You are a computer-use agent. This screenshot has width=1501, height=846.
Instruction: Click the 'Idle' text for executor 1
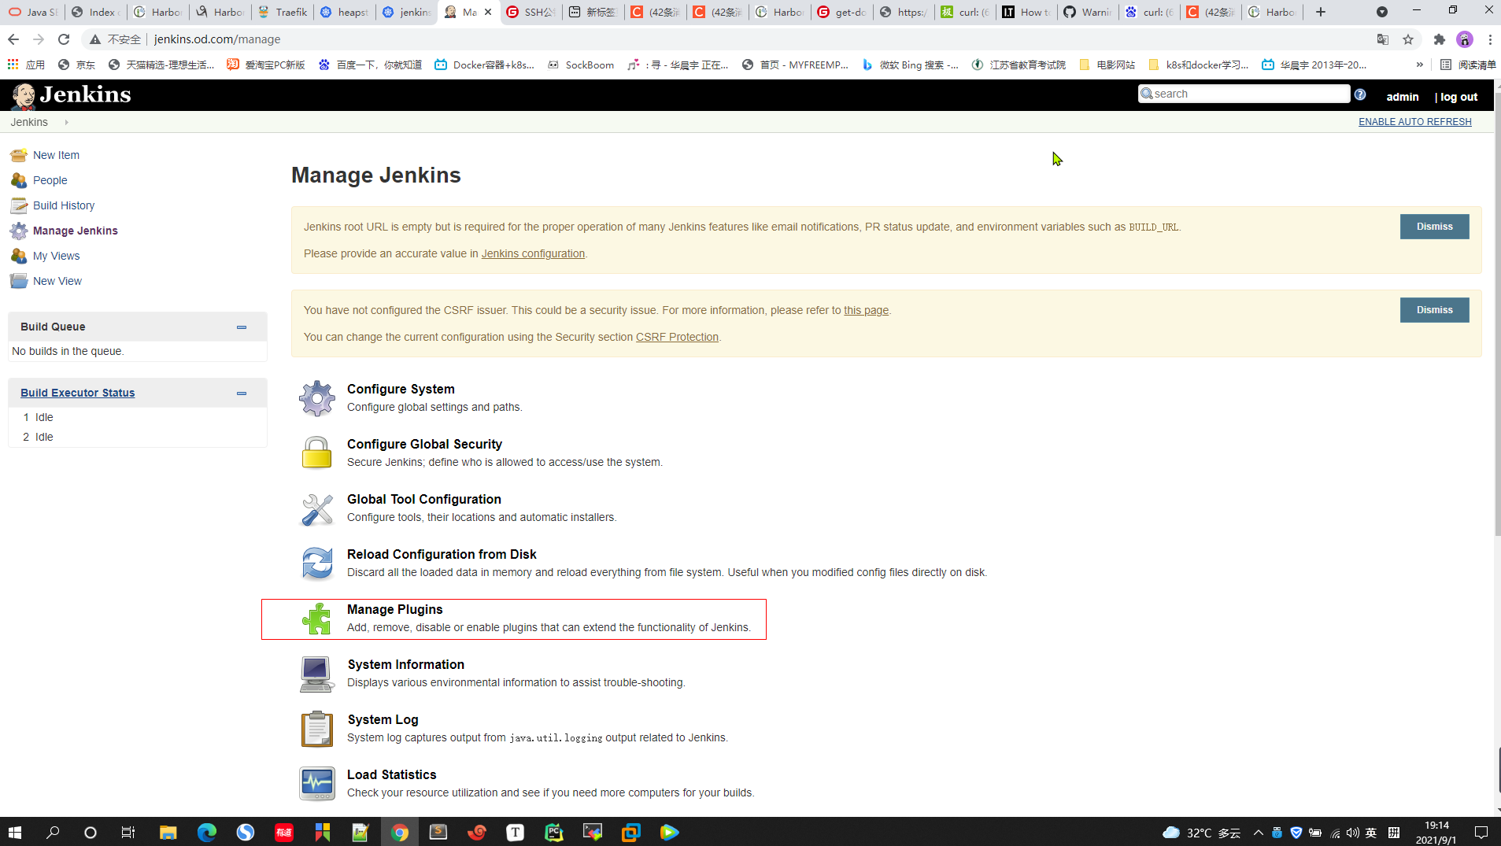coord(44,417)
